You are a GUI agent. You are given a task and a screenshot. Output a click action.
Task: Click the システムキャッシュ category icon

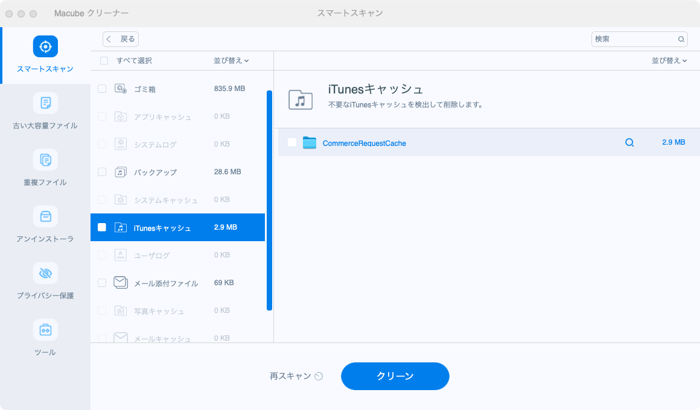[x=121, y=200]
